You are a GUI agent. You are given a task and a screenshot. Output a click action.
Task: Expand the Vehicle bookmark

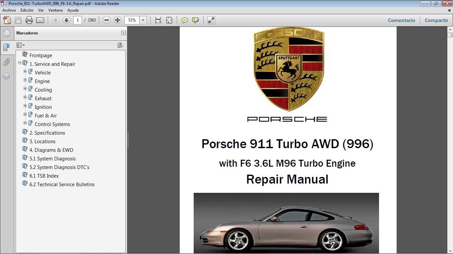click(x=25, y=71)
